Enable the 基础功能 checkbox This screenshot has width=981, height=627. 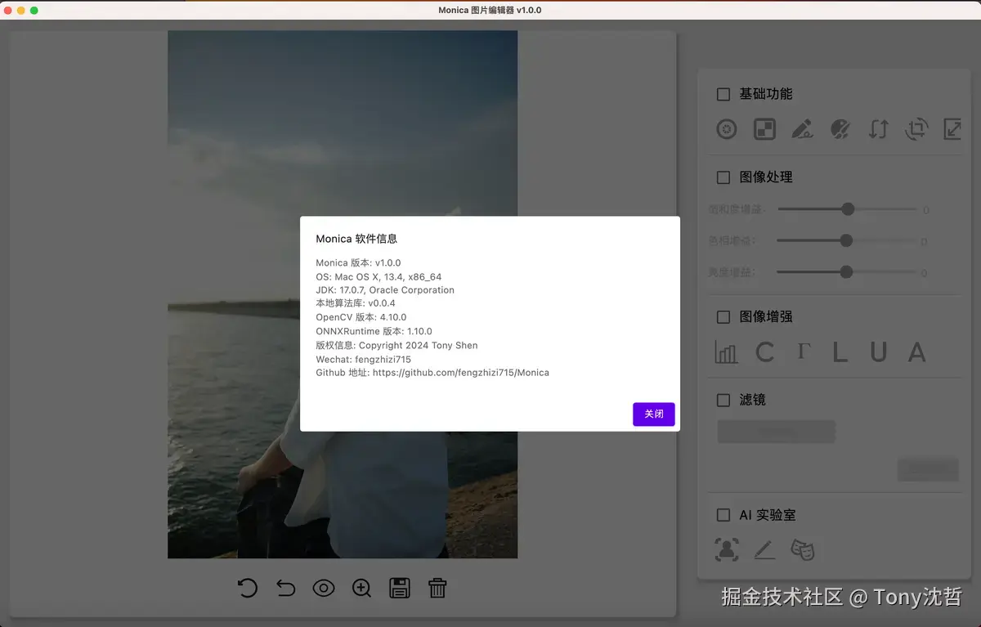723,94
